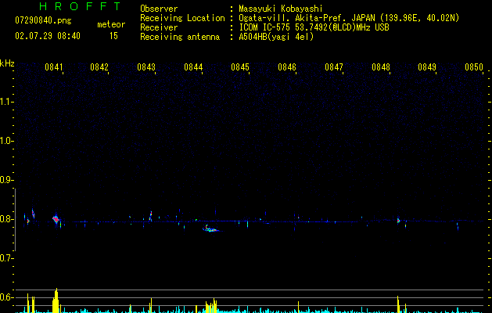Click the Receiving Location label
The height and width of the screenshot is (313, 492).
[x=182, y=18]
